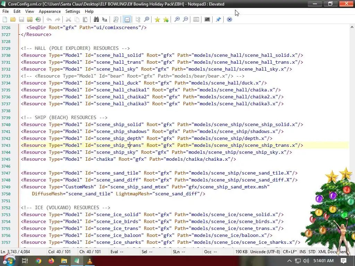Open a file using the folder icon
The height and width of the screenshot is (266, 355).
(x=13, y=19)
